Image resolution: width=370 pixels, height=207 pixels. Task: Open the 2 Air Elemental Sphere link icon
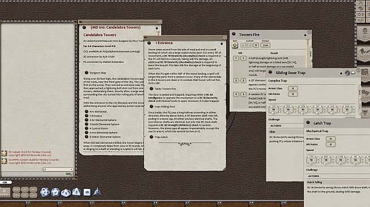[87, 120]
